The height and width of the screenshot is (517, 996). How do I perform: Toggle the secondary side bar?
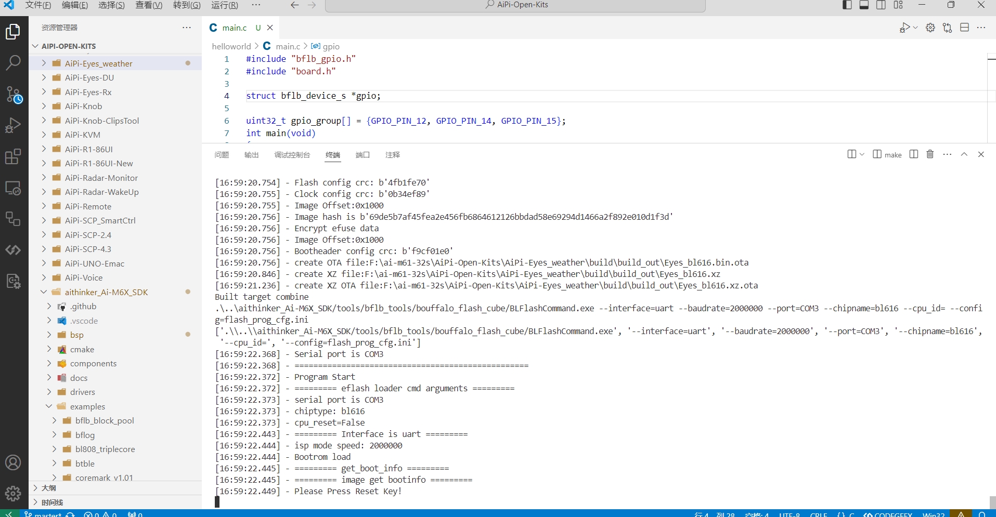tap(881, 5)
